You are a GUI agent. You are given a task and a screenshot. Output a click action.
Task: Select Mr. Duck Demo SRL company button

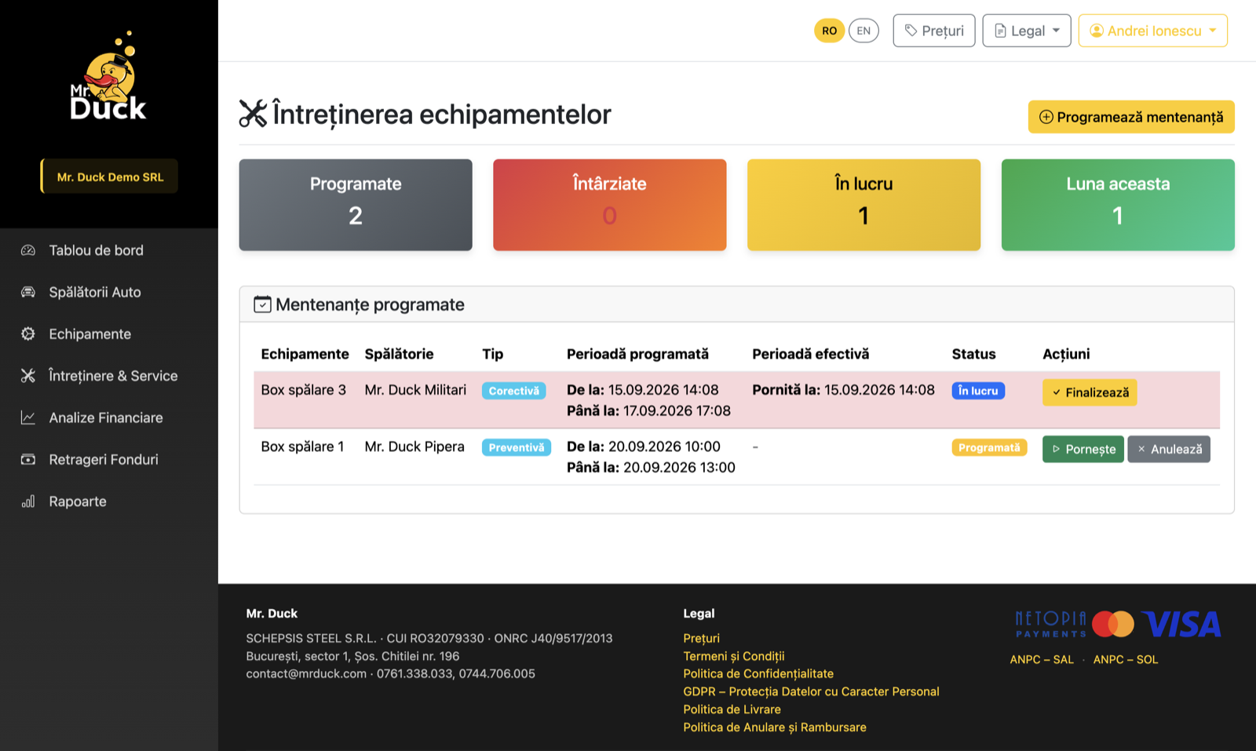pyautogui.click(x=110, y=177)
